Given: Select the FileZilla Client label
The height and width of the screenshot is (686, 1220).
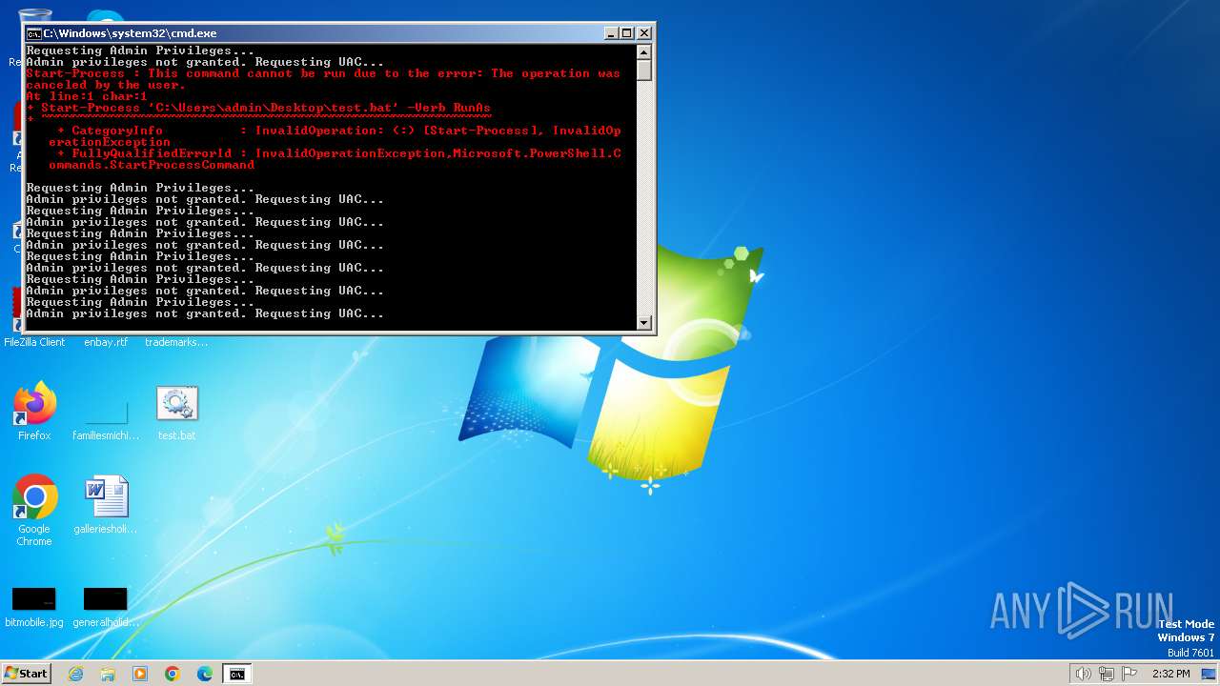Looking at the screenshot, I should click(x=34, y=342).
